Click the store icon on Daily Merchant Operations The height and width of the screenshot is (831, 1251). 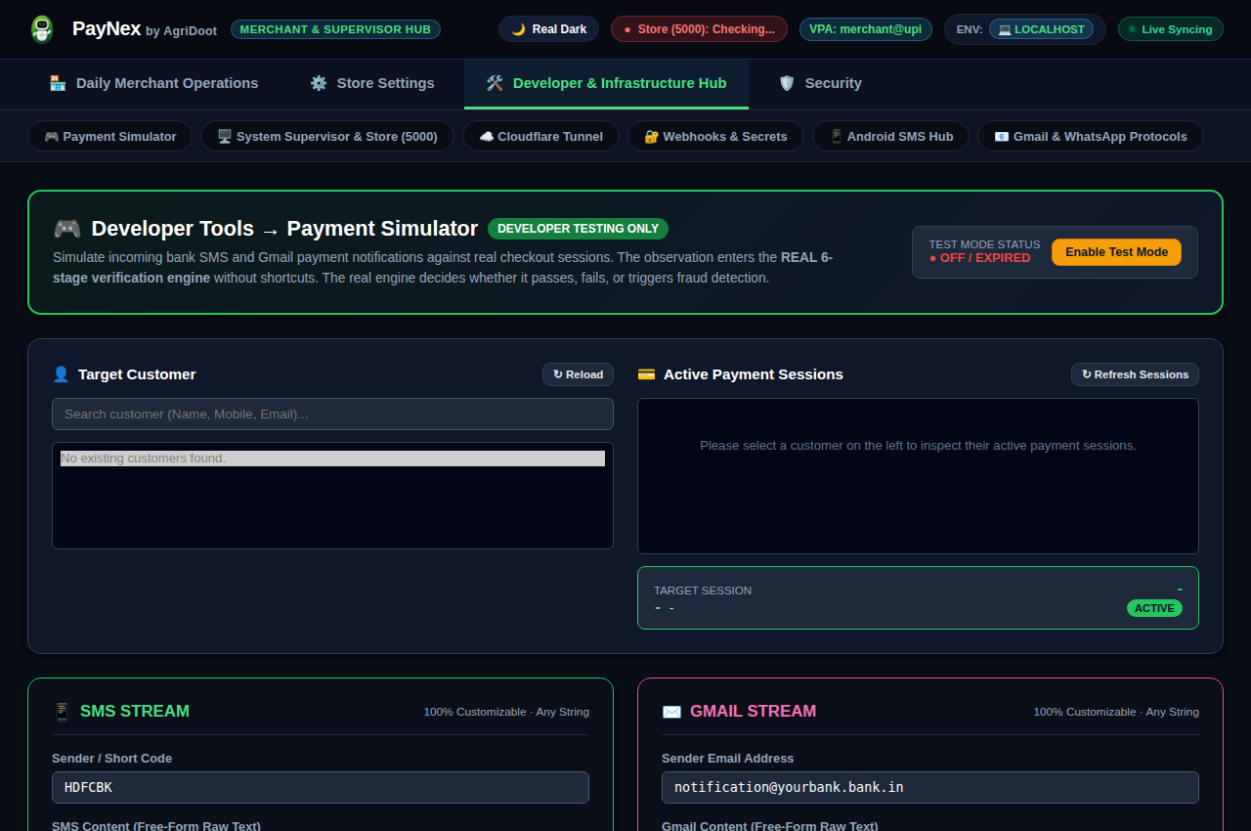pos(58,83)
